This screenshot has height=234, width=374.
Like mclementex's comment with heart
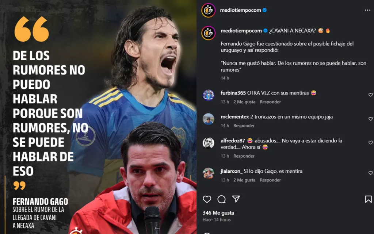point(370,119)
